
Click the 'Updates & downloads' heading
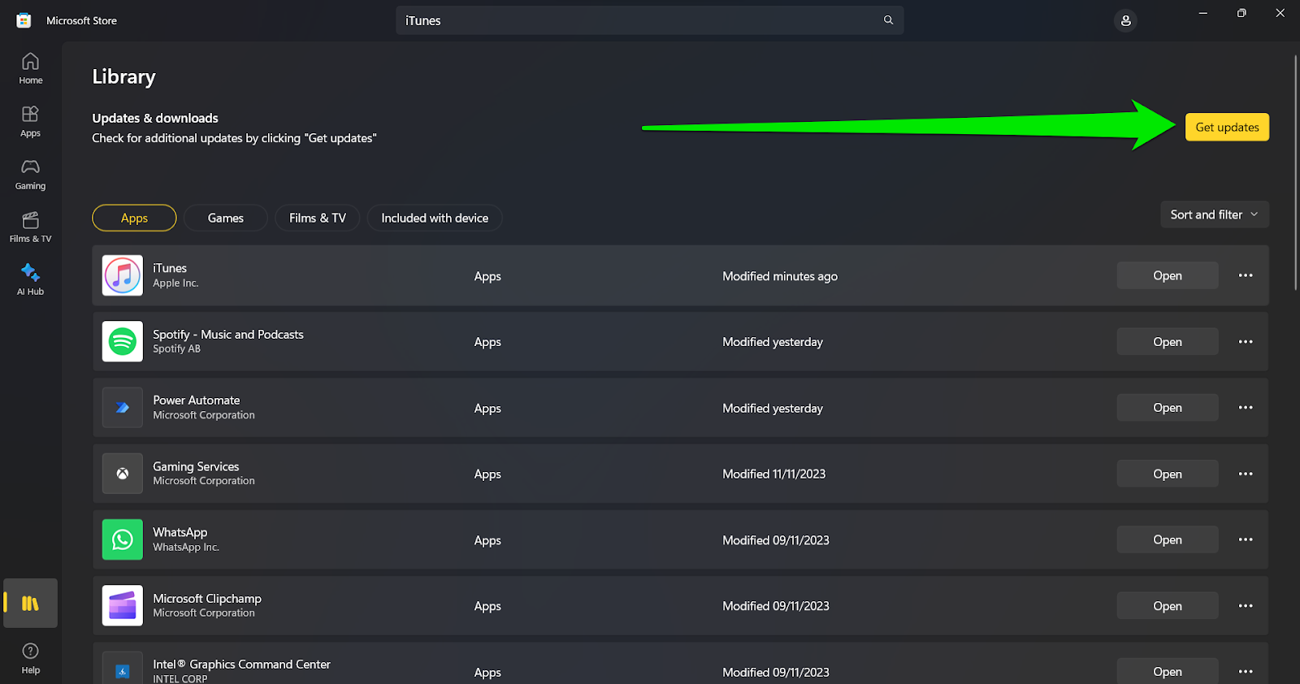click(155, 118)
